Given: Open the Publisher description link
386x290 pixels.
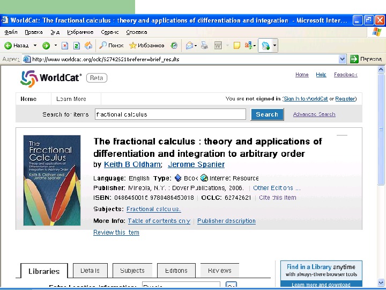Looking at the screenshot, I should point(226,221).
